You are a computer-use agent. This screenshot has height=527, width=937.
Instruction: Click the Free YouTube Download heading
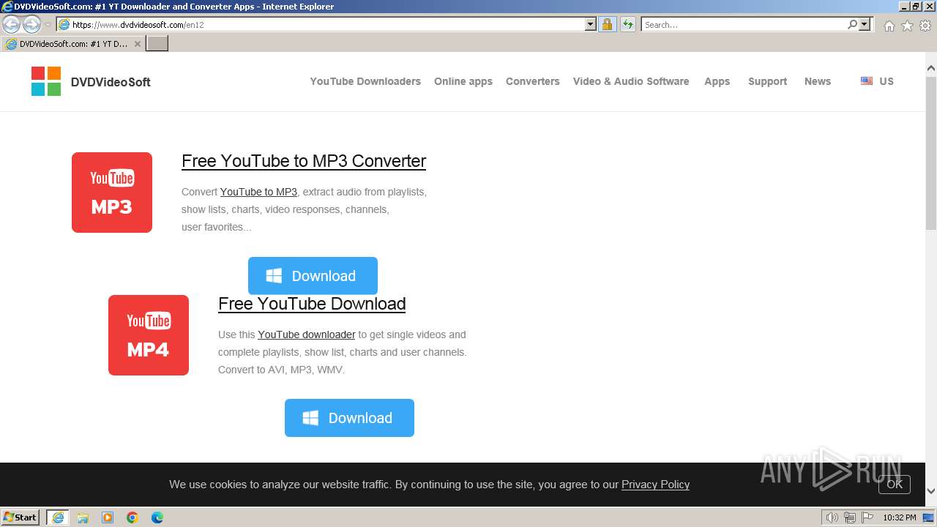click(x=312, y=304)
